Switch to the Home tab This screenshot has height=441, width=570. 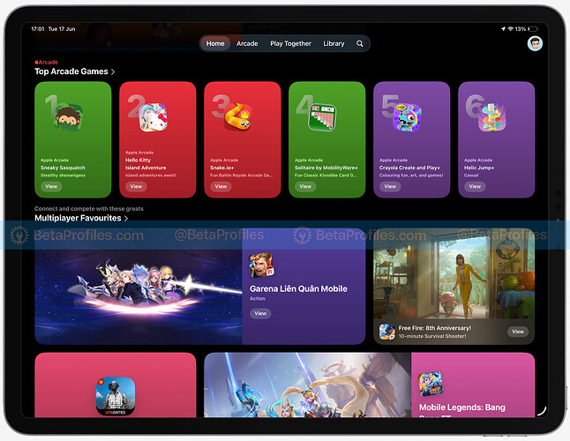tap(215, 43)
